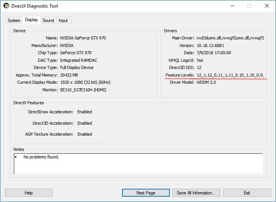This screenshot has height=202, width=276.
Task: Click the driver version 10.18.13.6881
Action: tap(210, 45)
